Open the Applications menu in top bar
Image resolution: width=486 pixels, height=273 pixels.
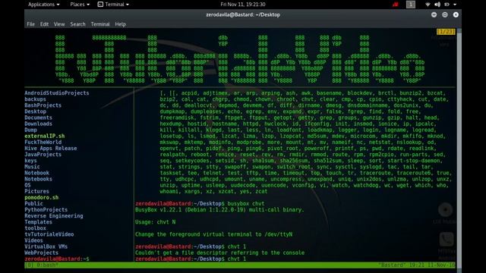tap(44, 5)
